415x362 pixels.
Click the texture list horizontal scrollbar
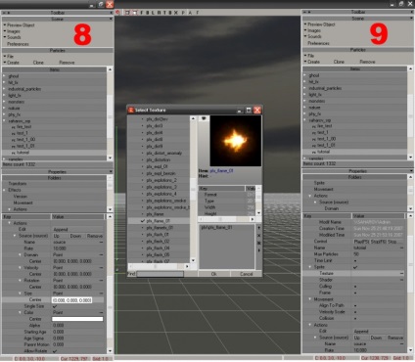(x=159, y=266)
